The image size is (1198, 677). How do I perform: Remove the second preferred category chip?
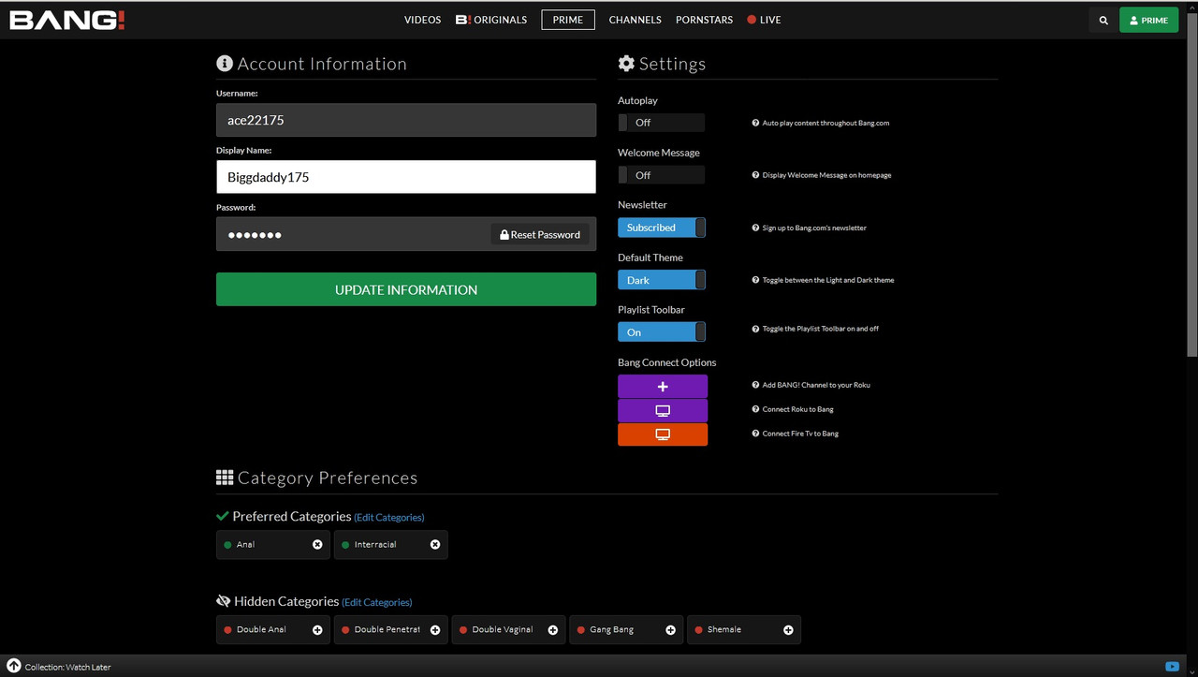[435, 545]
